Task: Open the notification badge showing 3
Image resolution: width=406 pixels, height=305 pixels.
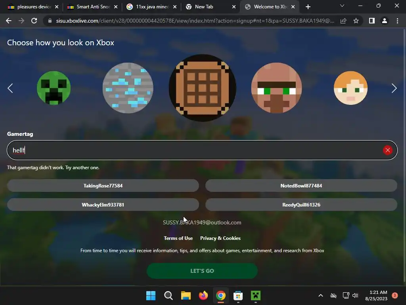Action: [x=395, y=295]
